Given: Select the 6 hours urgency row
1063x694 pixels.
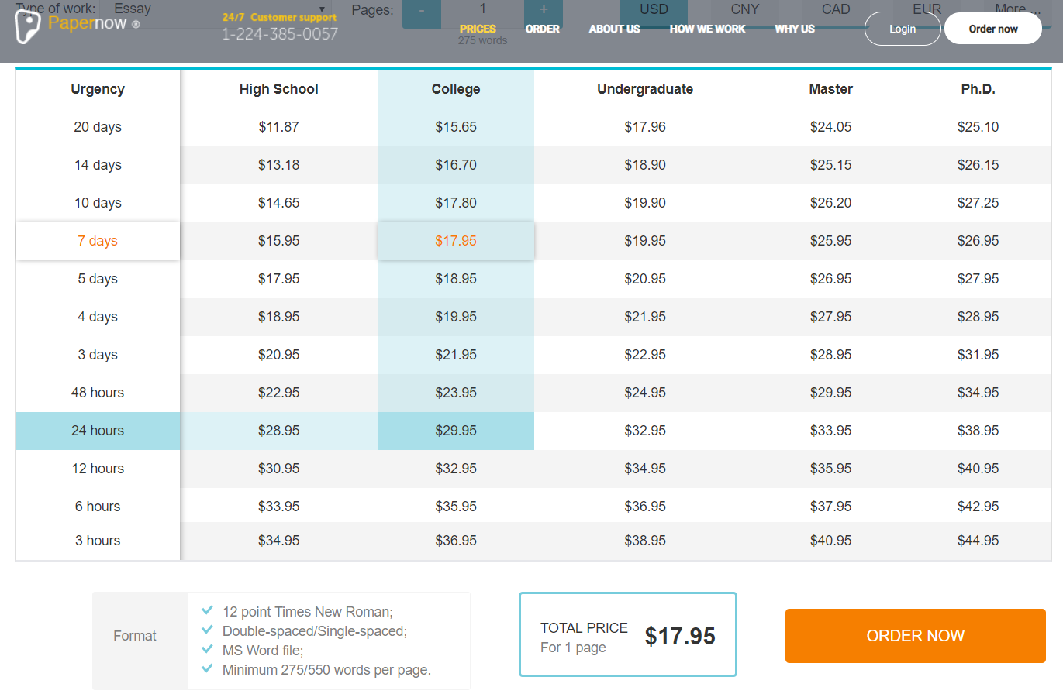Looking at the screenshot, I should click(98, 507).
